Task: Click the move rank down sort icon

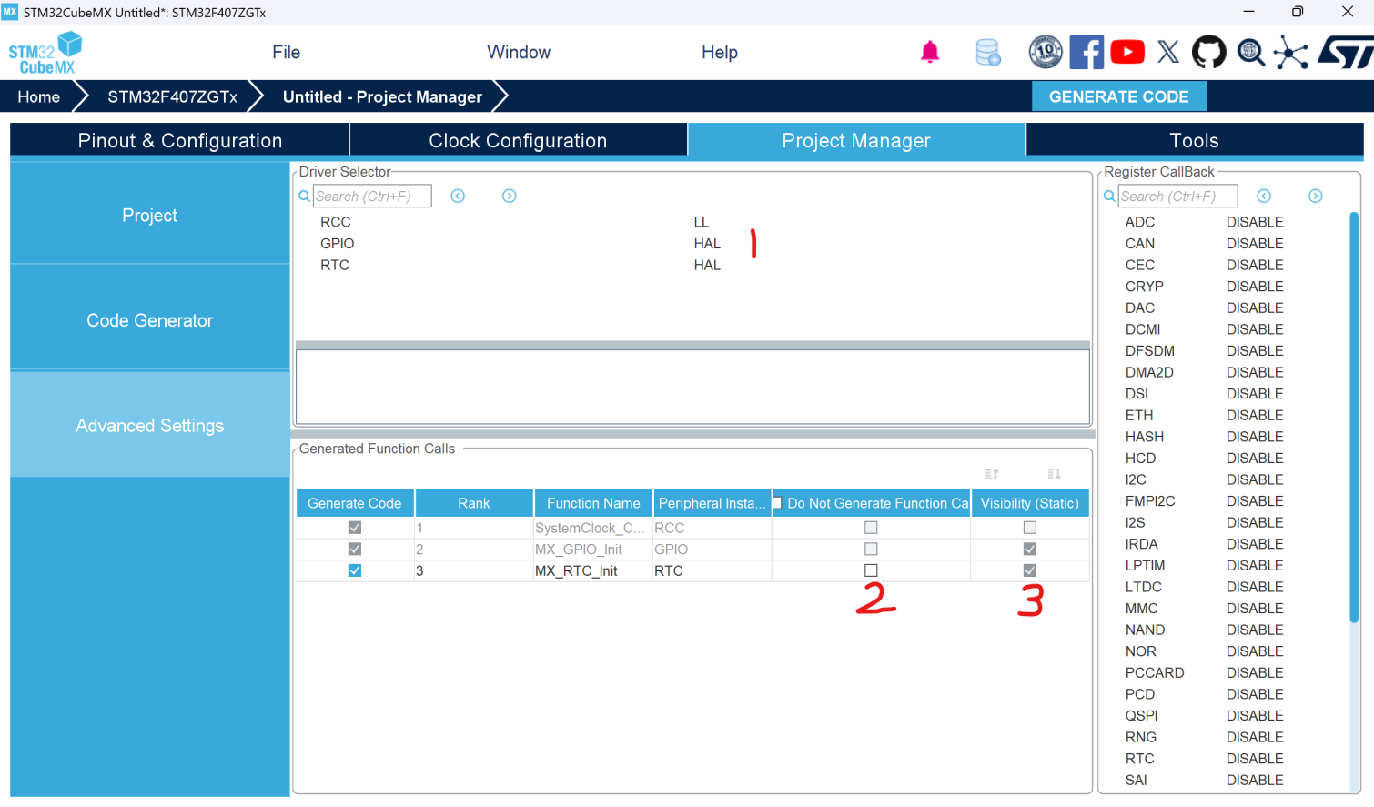Action: coord(1054,474)
